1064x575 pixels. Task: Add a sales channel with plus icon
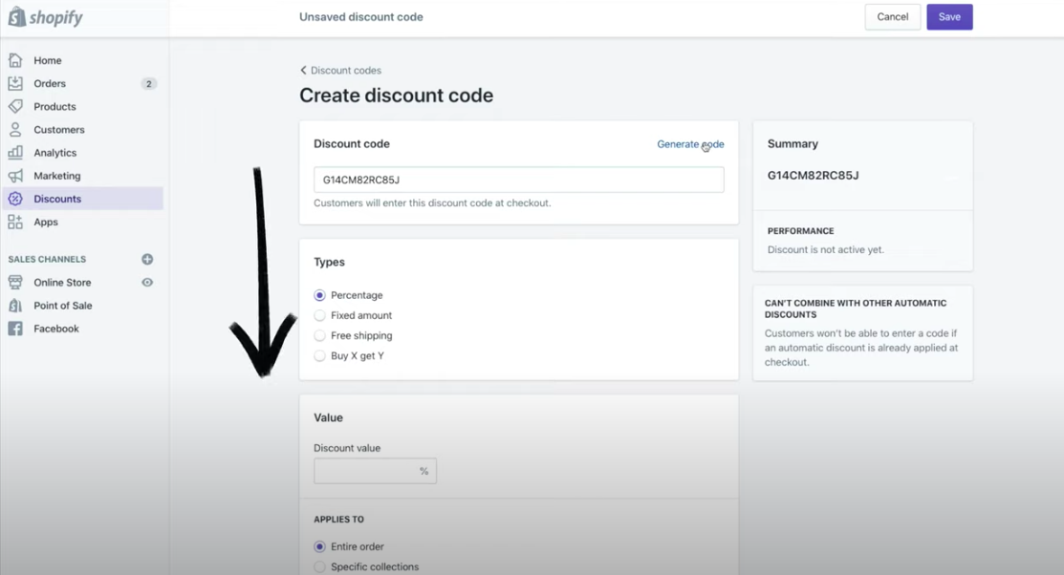[x=147, y=259]
